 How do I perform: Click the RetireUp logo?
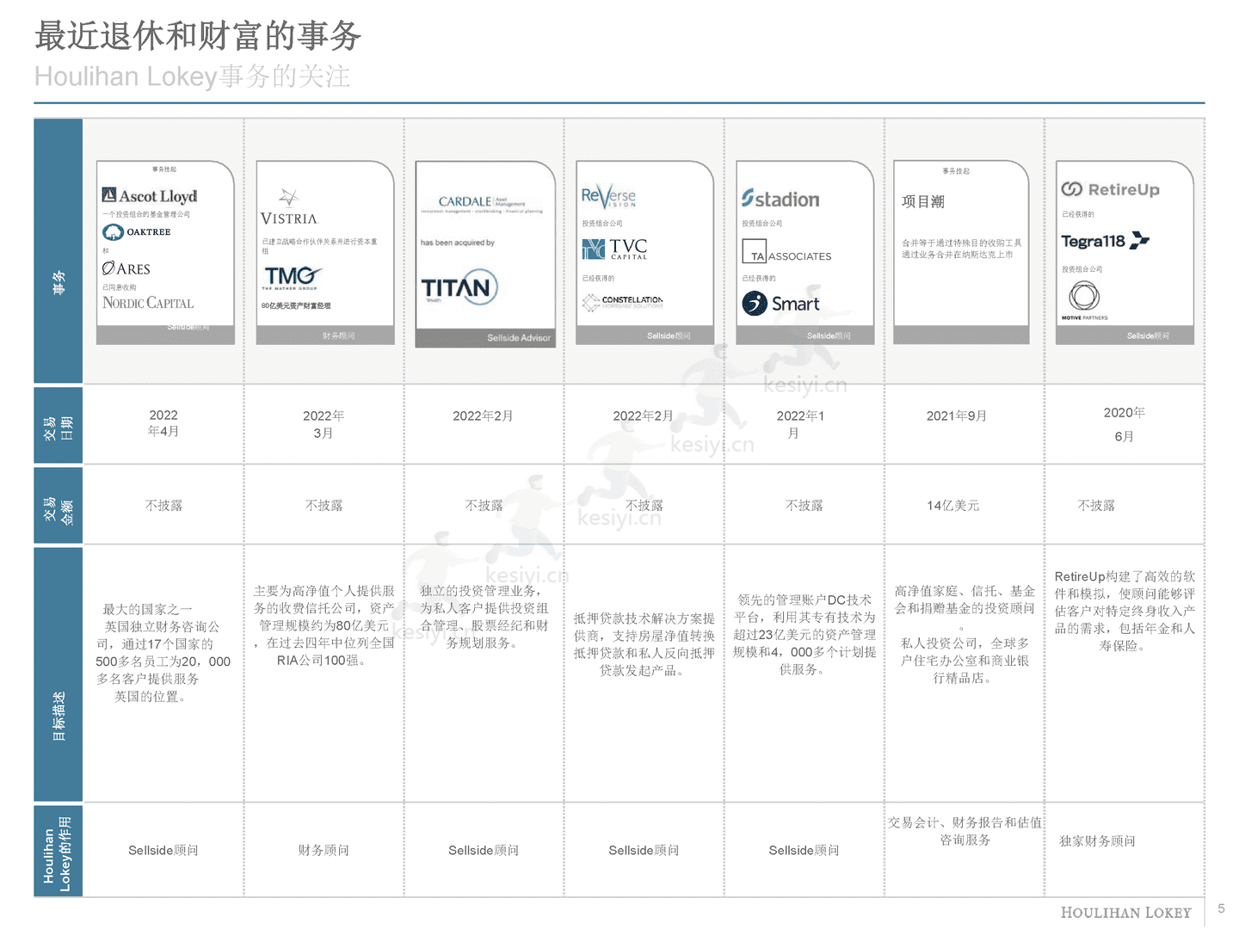(1110, 189)
